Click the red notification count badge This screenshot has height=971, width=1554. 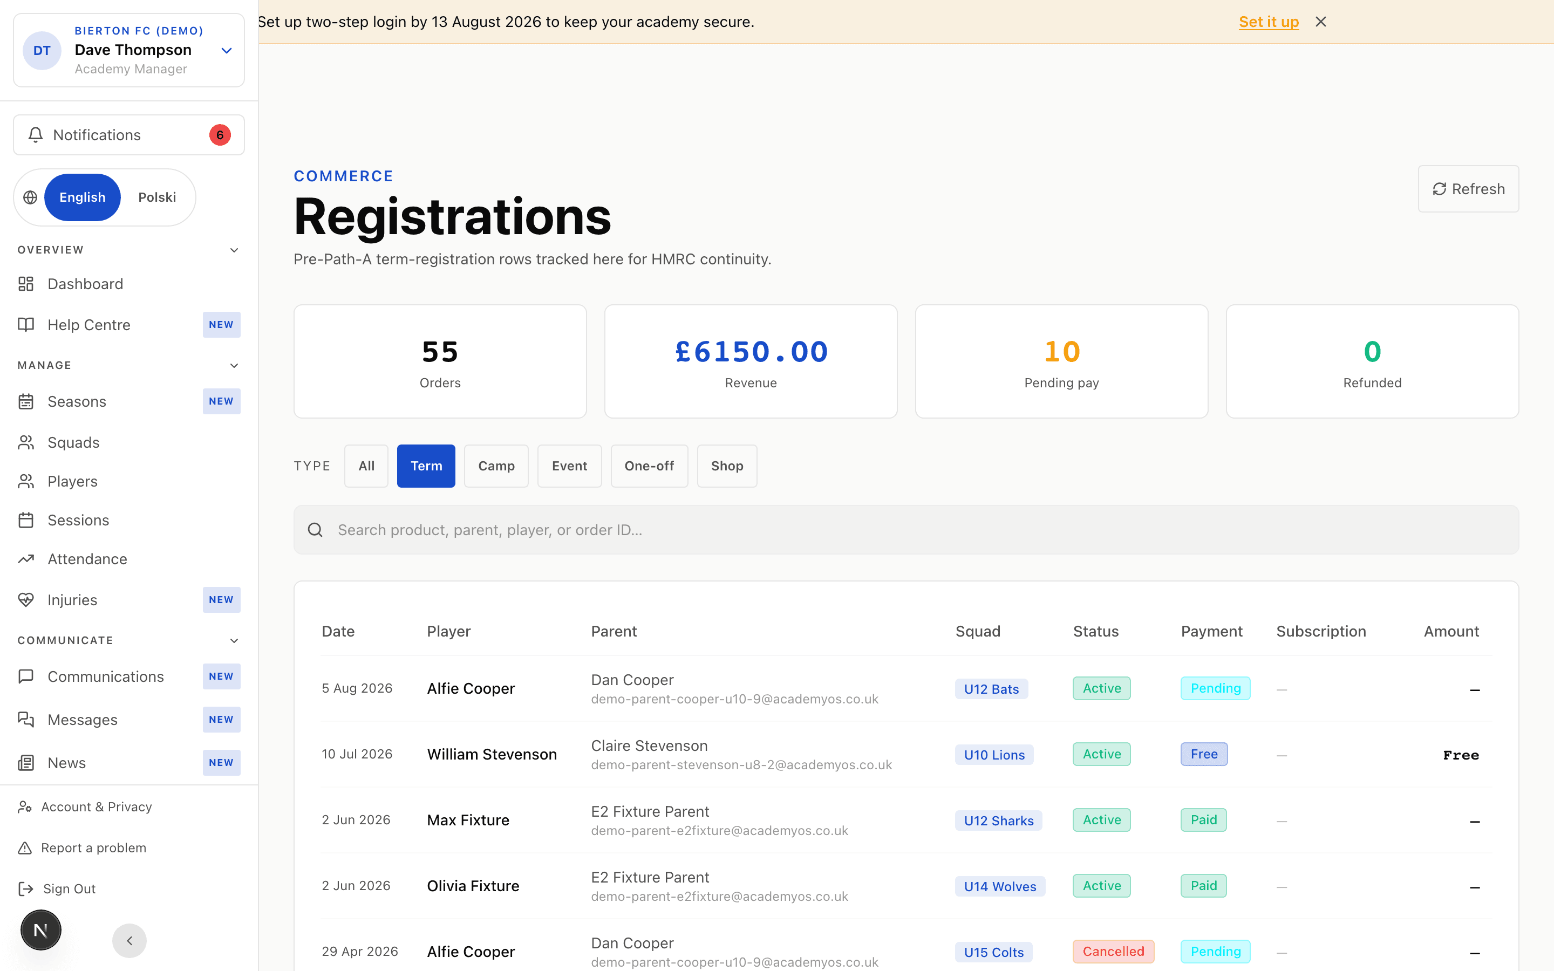220,135
